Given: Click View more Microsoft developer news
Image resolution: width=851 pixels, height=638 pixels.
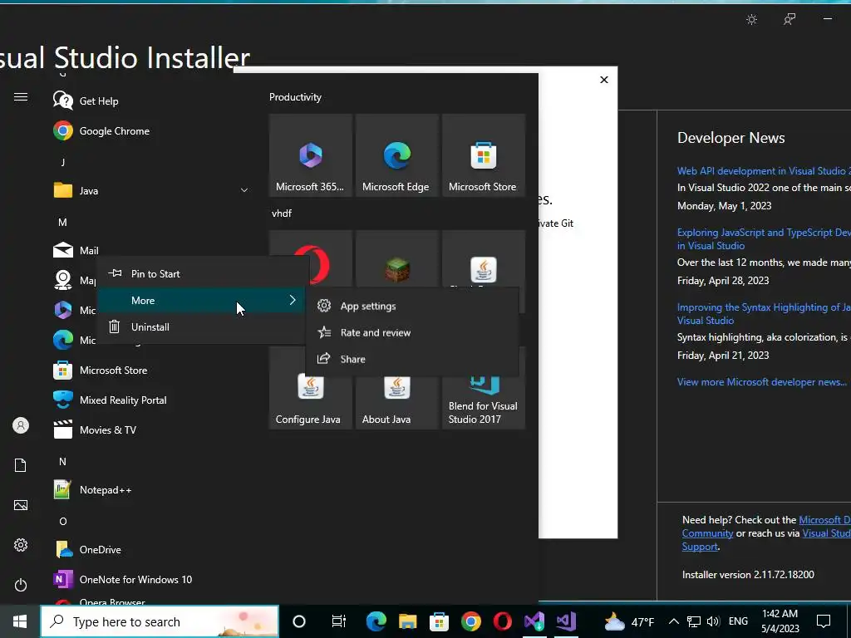Looking at the screenshot, I should [x=761, y=382].
